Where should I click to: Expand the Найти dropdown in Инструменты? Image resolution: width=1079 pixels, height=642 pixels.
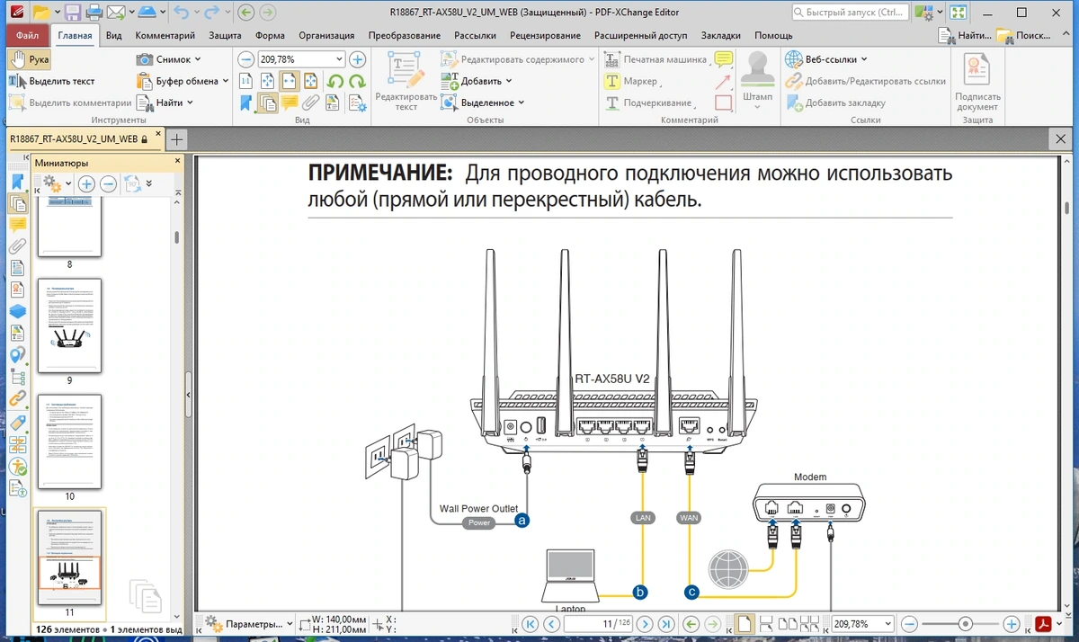coord(190,103)
